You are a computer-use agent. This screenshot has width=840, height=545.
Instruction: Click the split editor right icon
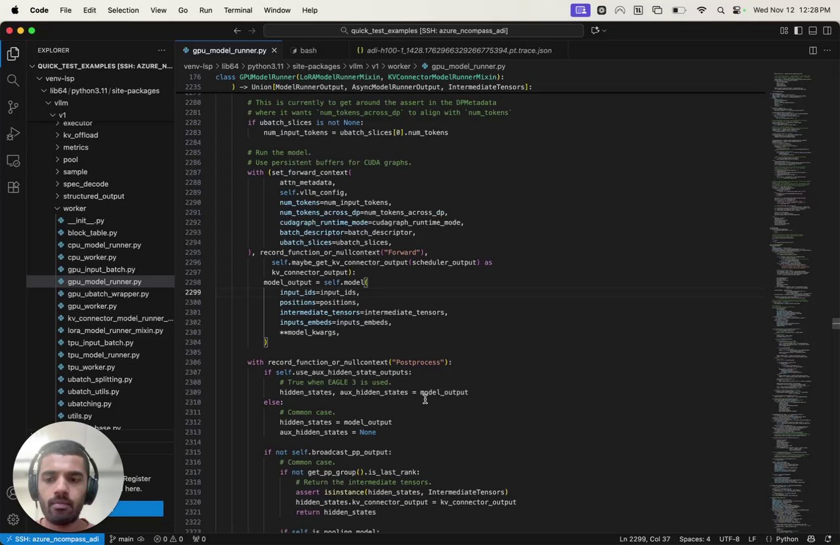coord(812,50)
